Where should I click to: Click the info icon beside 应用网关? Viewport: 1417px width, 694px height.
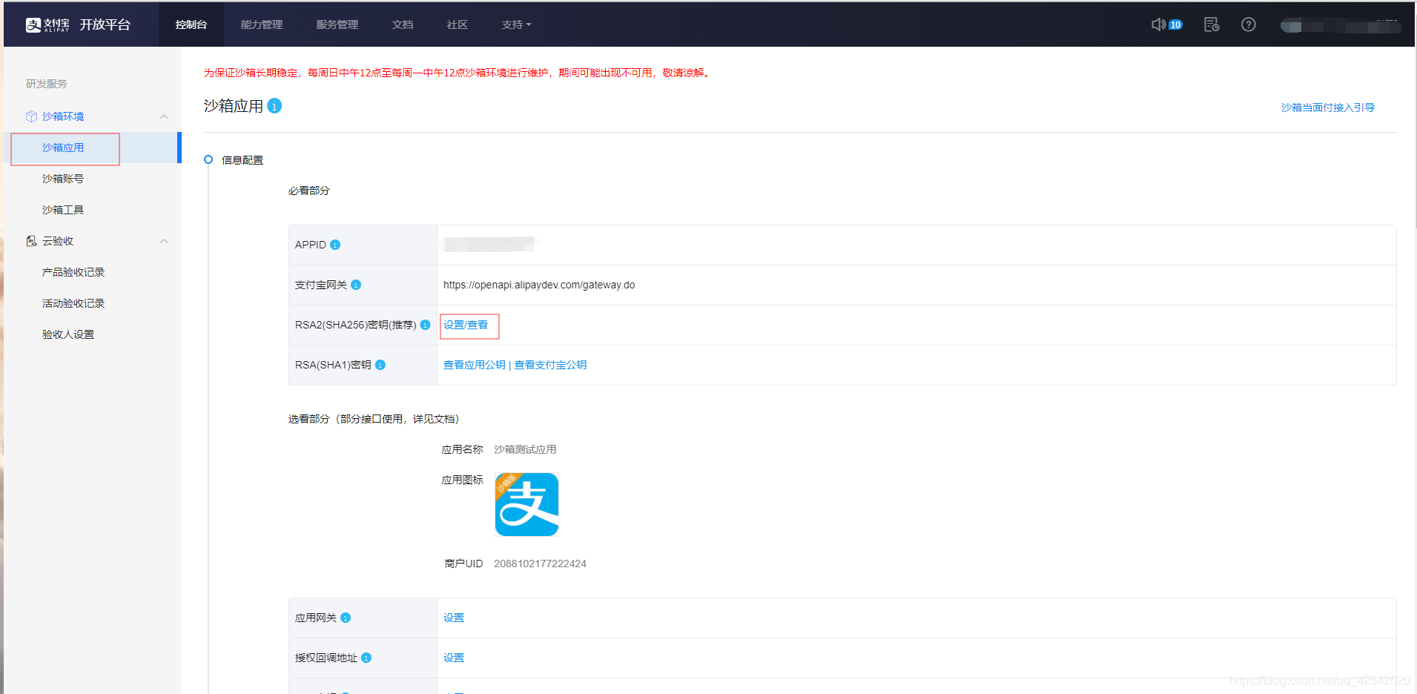click(x=347, y=617)
